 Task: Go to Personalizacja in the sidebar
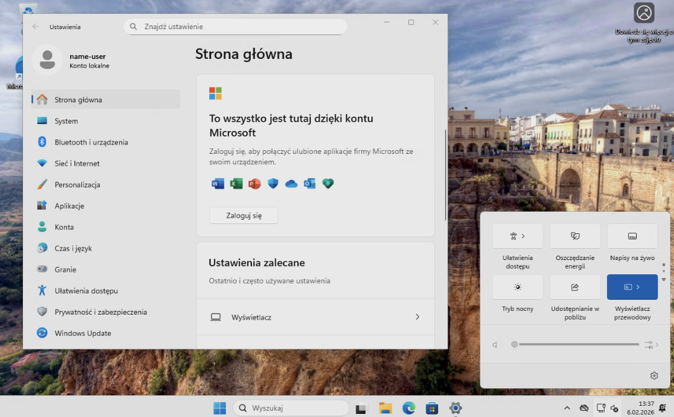pos(78,185)
